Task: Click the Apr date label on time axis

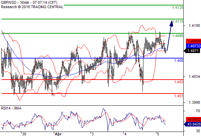Action: point(58,134)
